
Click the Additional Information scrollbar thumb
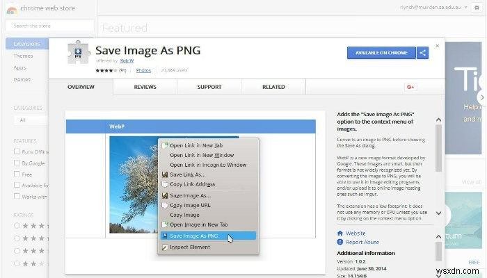click(438, 252)
